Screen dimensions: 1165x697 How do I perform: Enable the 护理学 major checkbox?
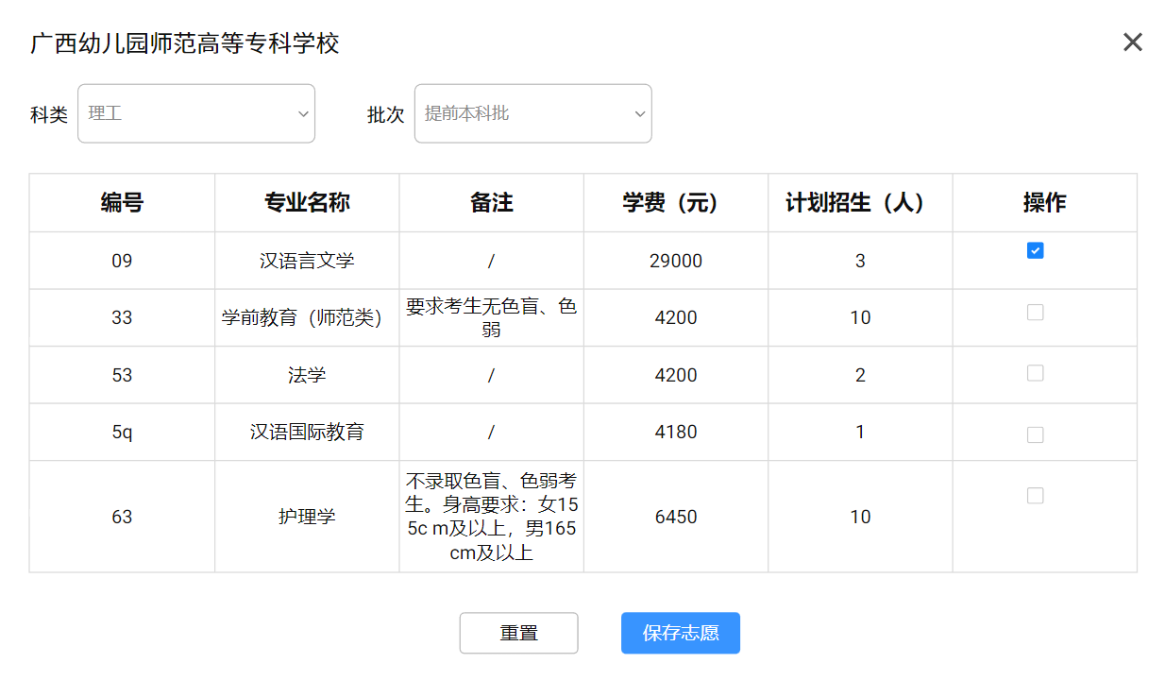pyautogui.click(x=1035, y=496)
